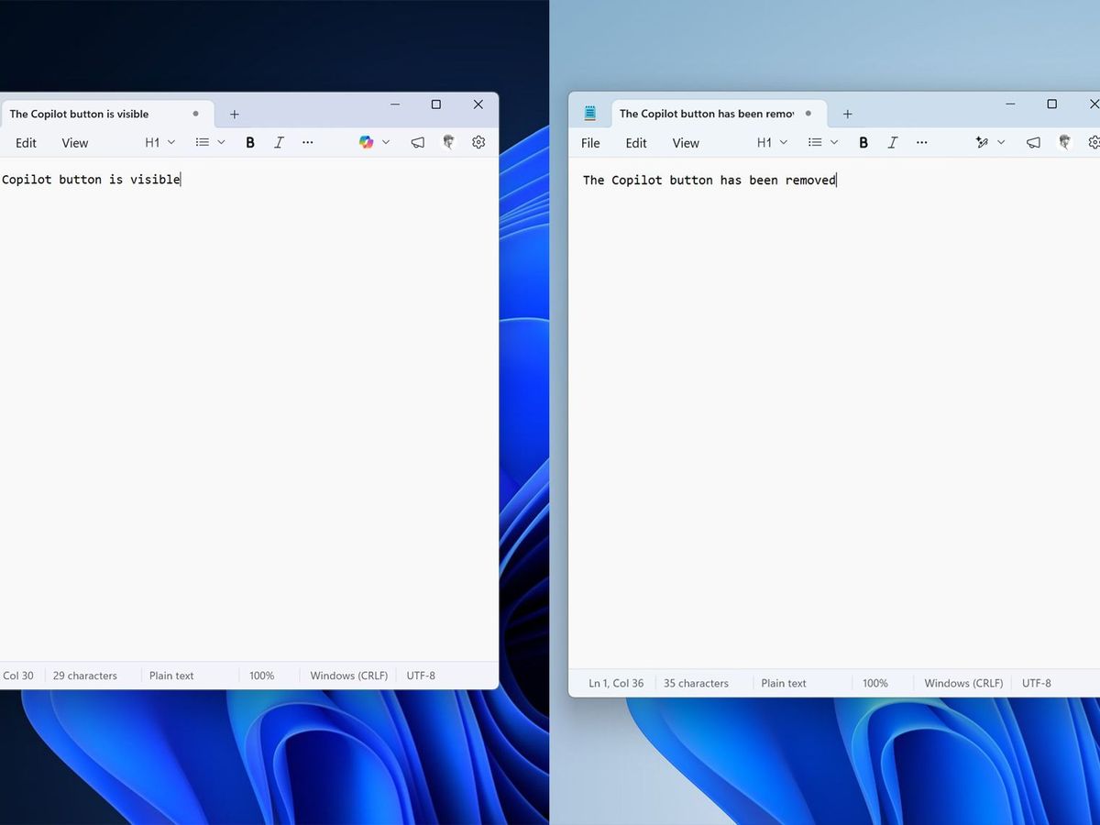Open Settings gear in the 'is visible' window
The image size is (1100, 825).
478,142
